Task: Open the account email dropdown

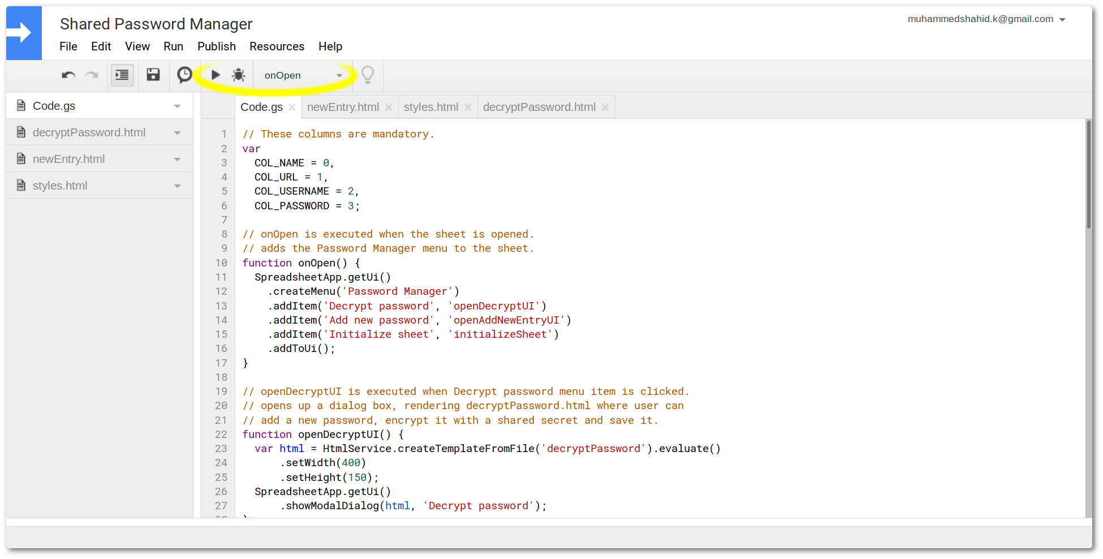Action: 986,19
